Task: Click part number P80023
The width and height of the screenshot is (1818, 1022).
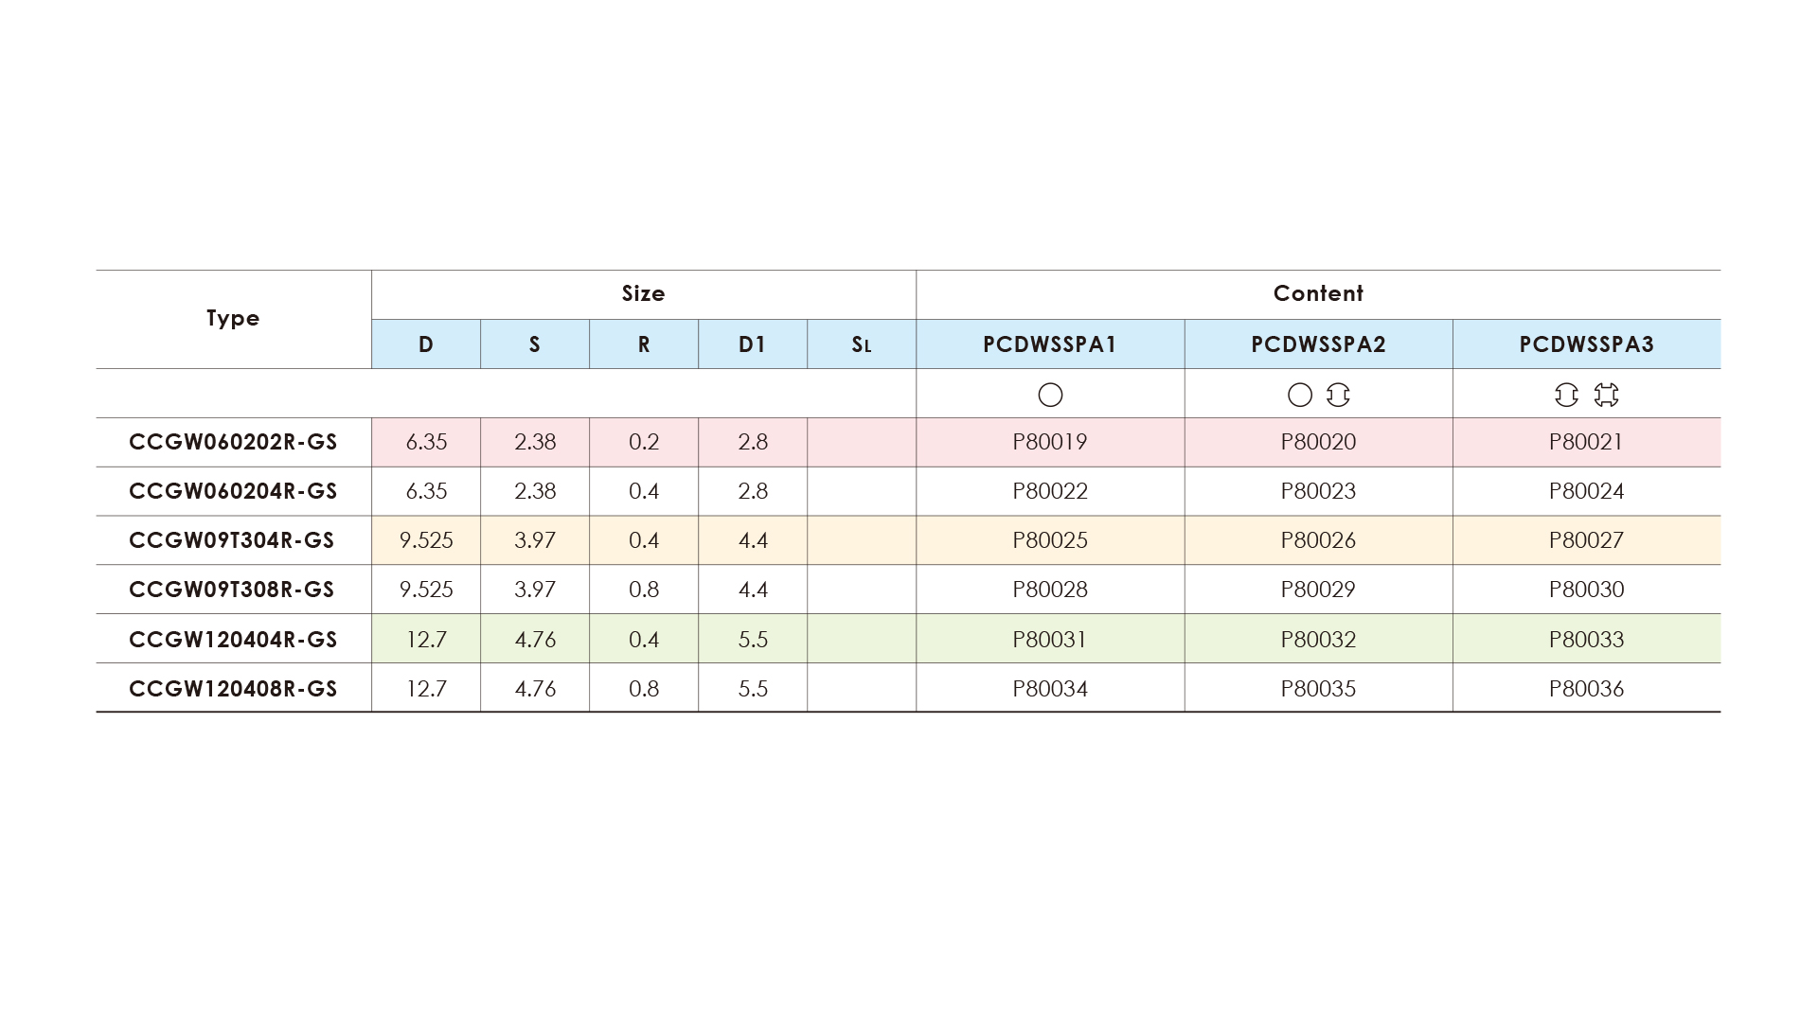Action: (x=1318, y=491)
